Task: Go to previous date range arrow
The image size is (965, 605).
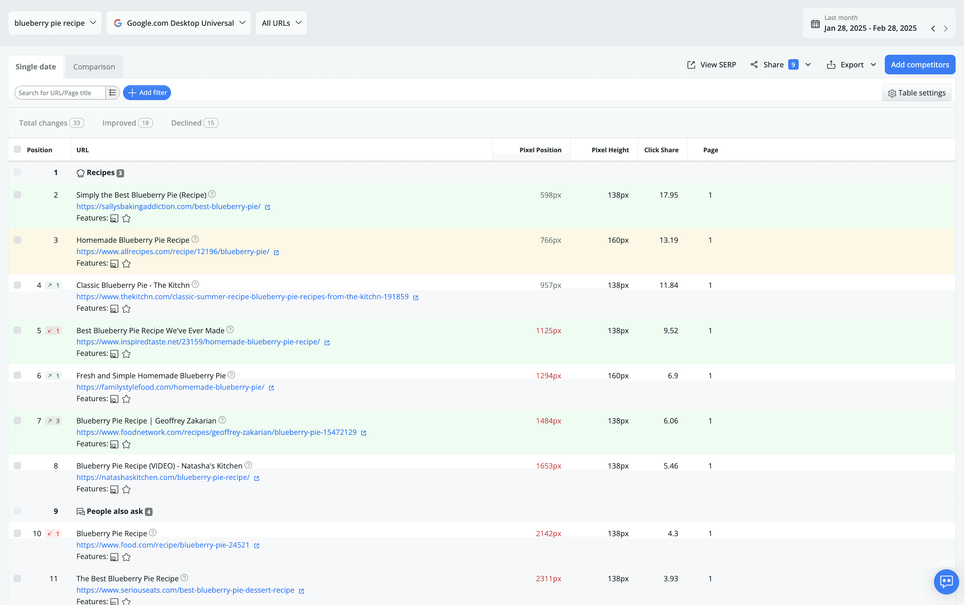Action: coord(933,28)
